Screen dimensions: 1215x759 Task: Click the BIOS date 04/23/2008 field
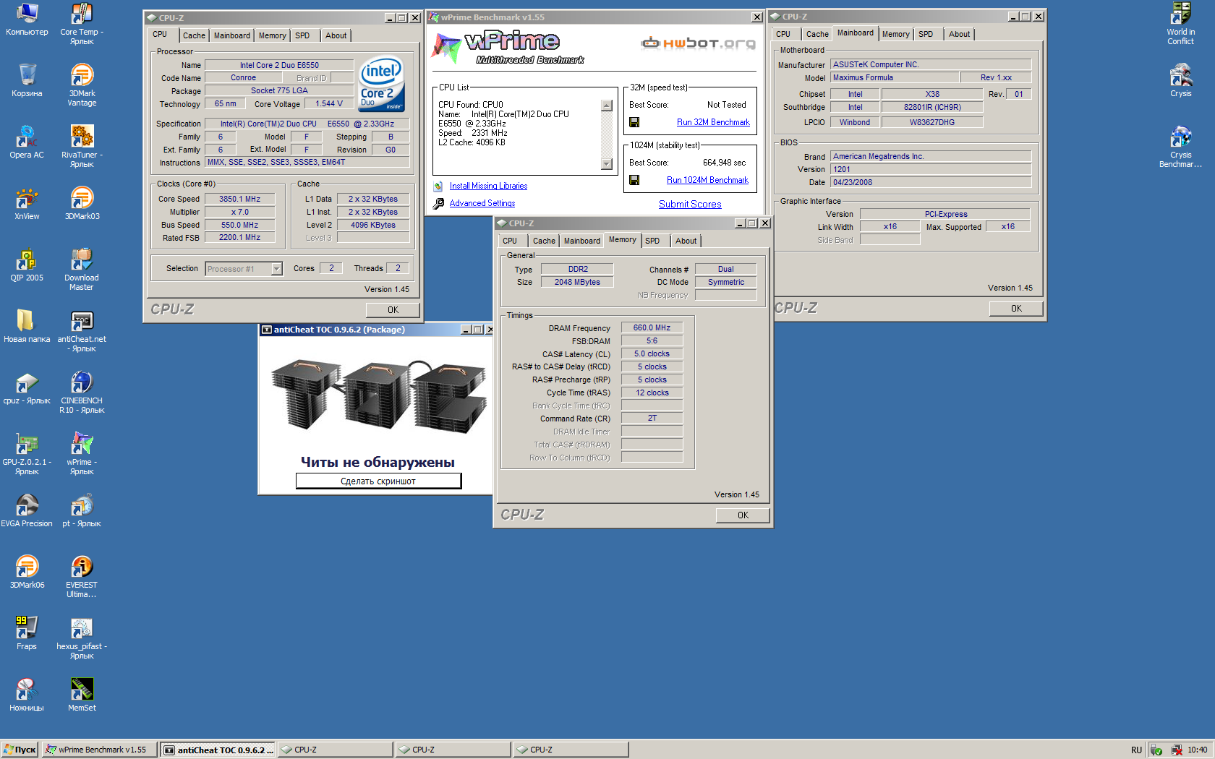931,182
